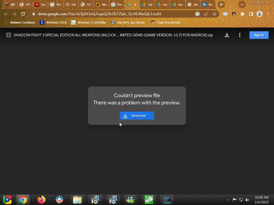The image size is (274, 205).
Task: Click the Action Center flag tray icon
Action: click(234, 200)
